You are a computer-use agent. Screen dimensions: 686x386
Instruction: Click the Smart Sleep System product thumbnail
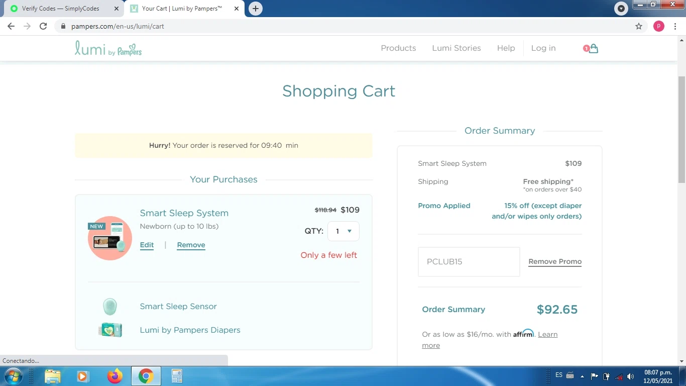tap(110, 238)
